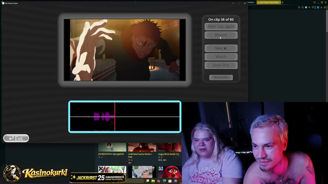
Task: Start recording with the Record button
Action: [221, 35]
